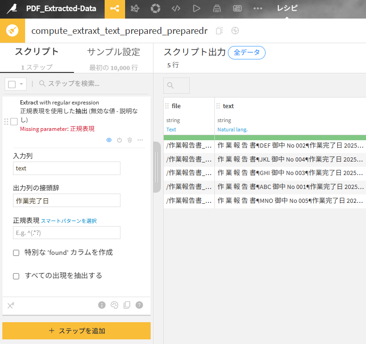Switch to サンプル設定 tab
The image size is (366, 344).
point(113,52)
